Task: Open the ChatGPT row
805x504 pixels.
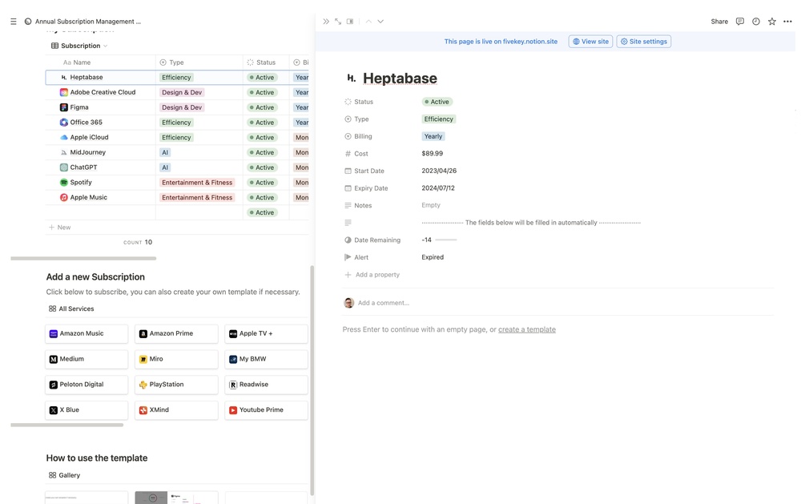Action: [x=83, y=167]
